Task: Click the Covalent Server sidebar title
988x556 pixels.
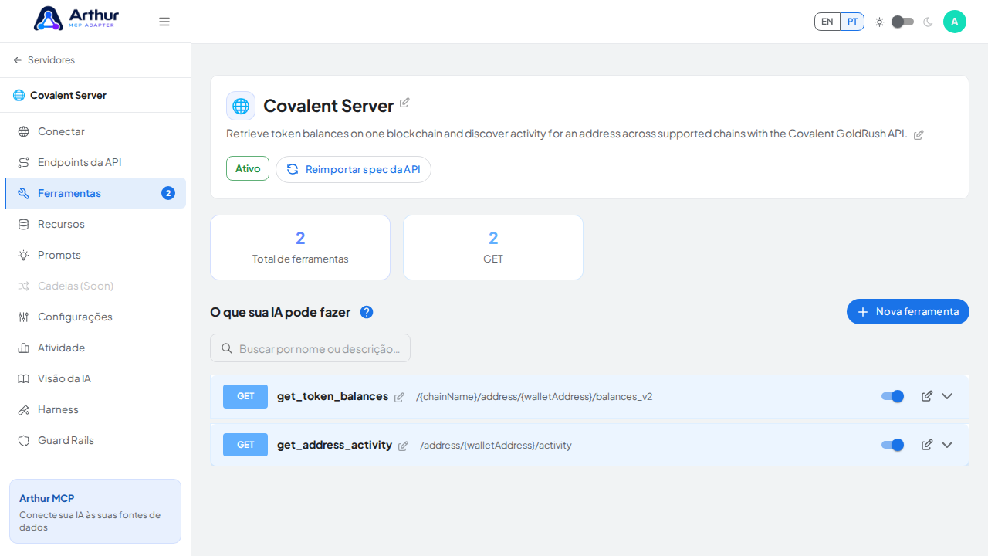Action: click(68, 95)
